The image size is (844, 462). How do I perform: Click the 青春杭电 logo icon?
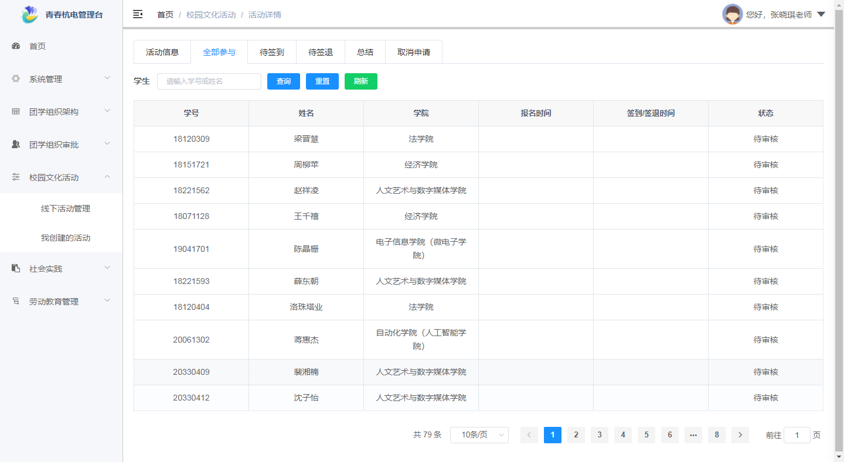click(29, 15)
